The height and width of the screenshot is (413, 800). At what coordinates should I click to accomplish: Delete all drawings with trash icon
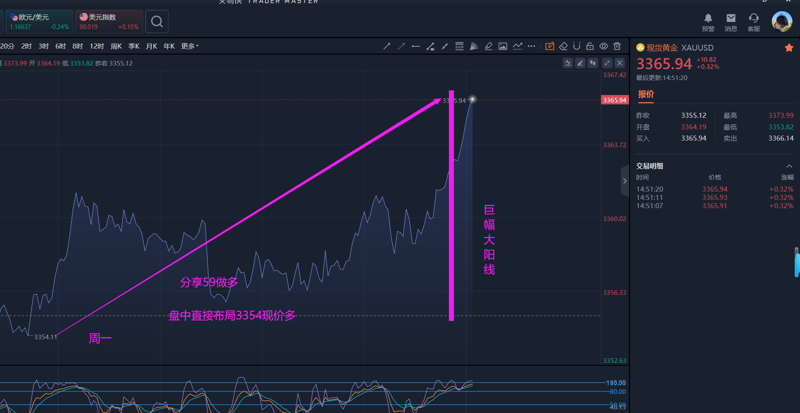click(617, 46)
